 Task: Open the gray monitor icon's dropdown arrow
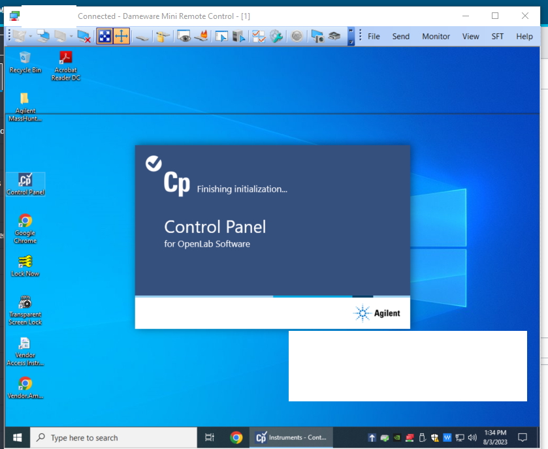click(x=71, y=37)
